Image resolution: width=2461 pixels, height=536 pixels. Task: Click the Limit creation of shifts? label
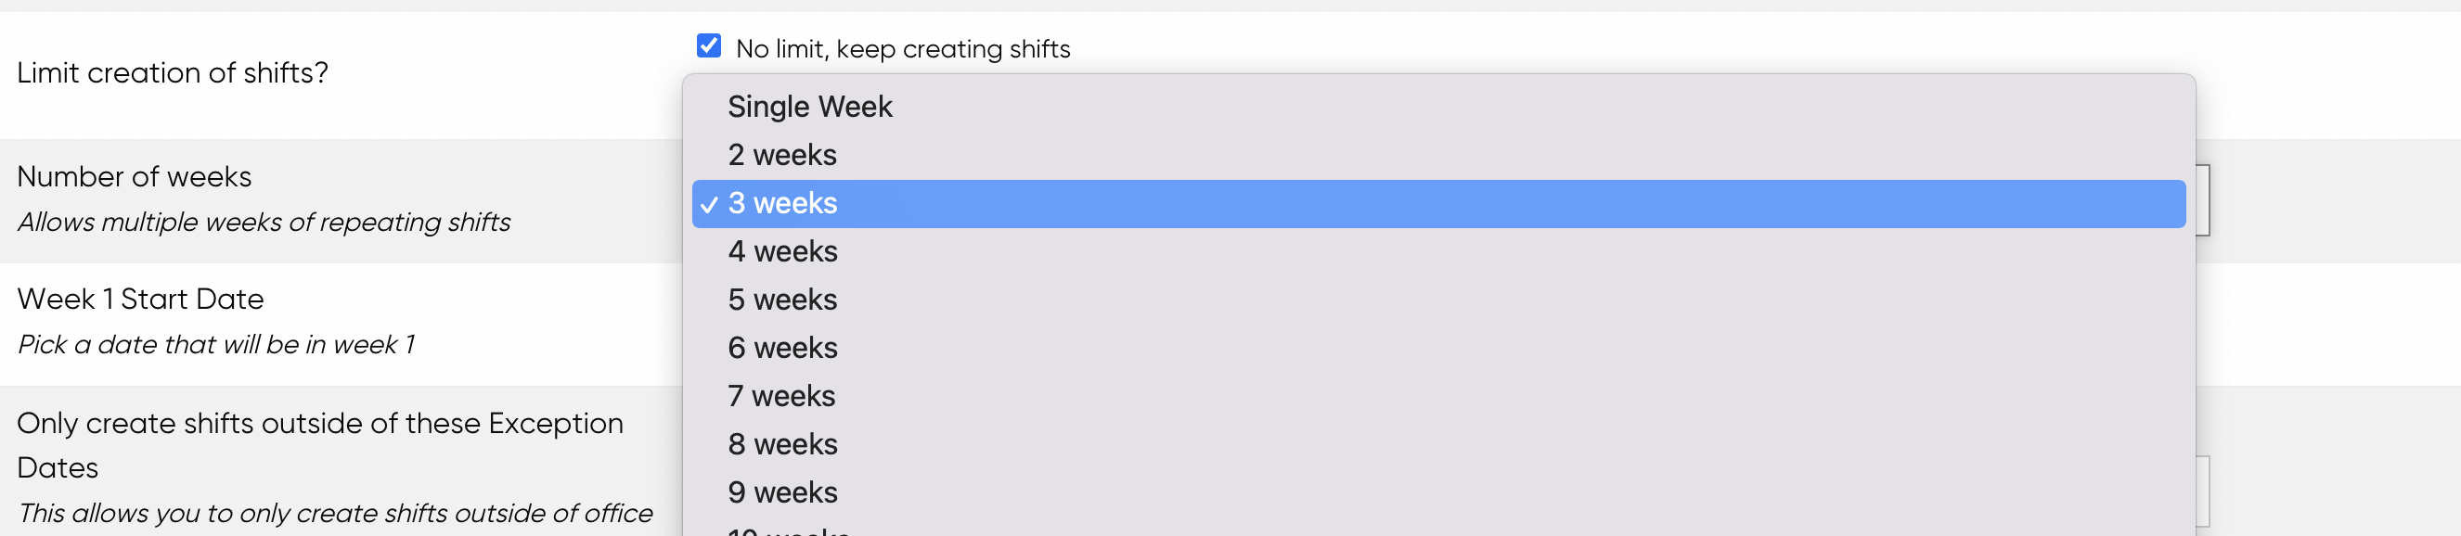click(173, 72)
